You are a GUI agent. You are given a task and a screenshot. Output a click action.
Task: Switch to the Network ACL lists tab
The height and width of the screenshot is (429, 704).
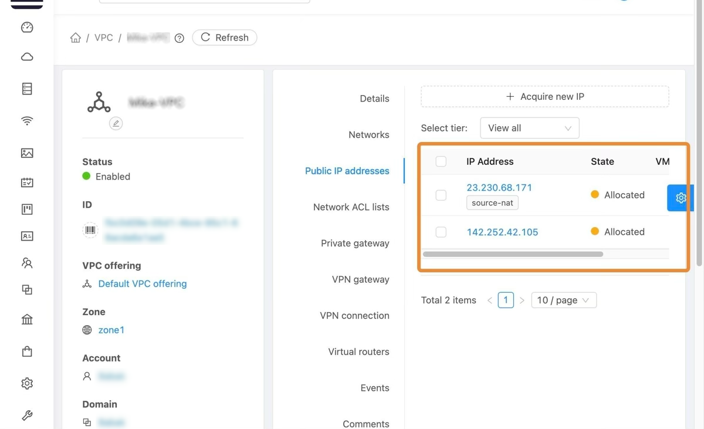point(351,207)
